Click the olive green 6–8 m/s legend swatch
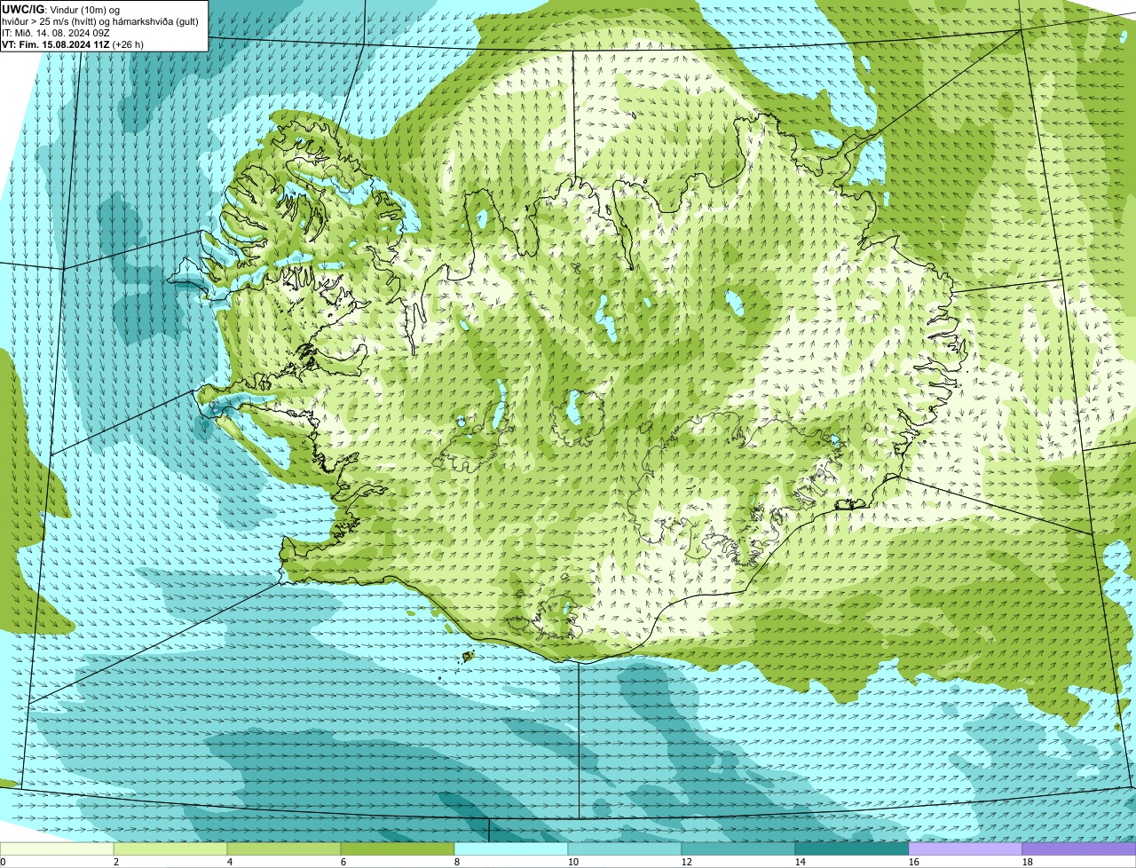Viewport: 1136px width, 868px height. (398, 849)
